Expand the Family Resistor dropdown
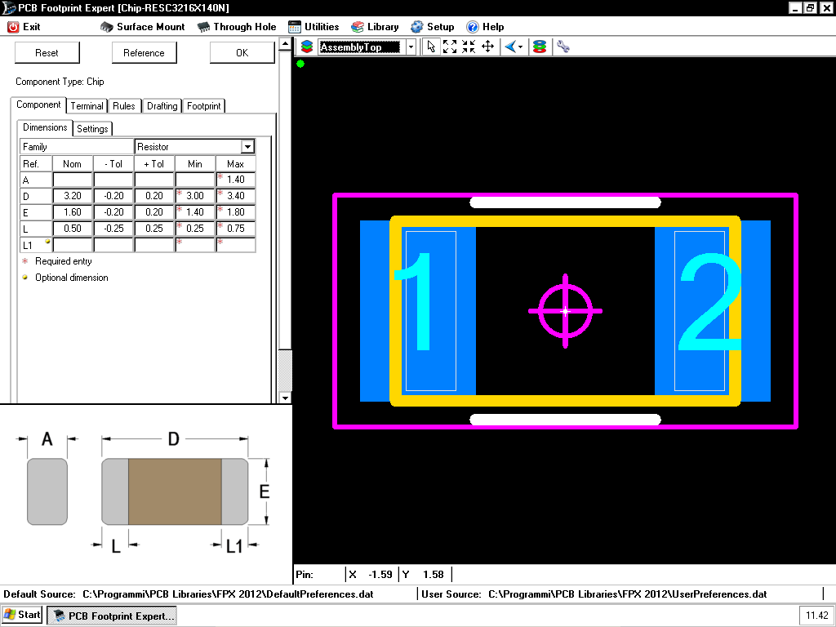Image resolution: width=836 pixels, height=627 pixels. pyautogui.click(x=247, y=147)
